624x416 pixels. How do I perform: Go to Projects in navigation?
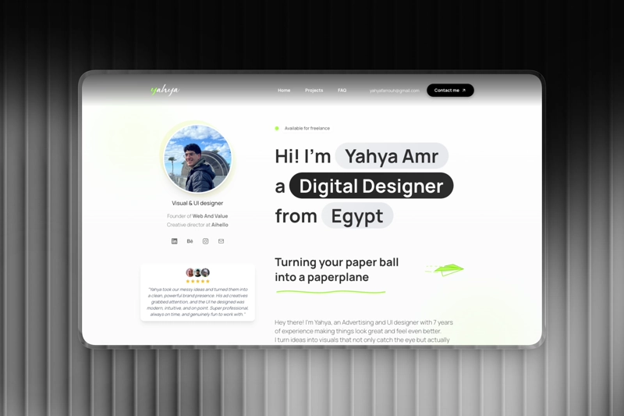tap(314, 91)
